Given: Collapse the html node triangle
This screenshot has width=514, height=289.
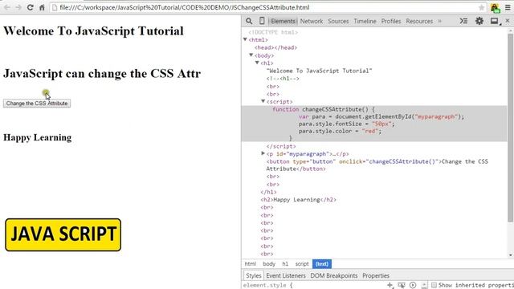Looking at the screenshot, I should (245, 39).
